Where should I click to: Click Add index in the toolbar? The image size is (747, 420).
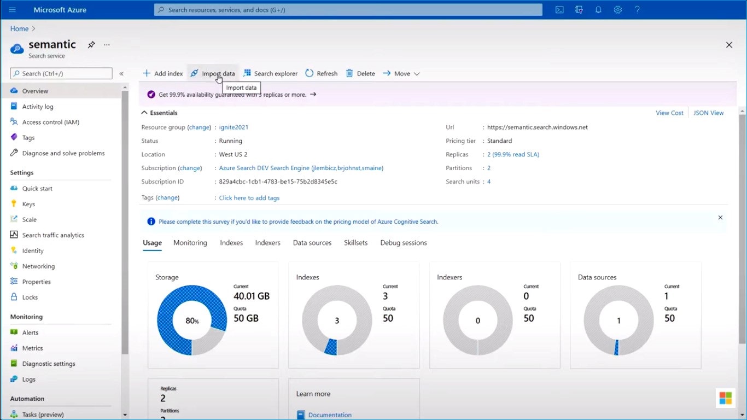162,73
